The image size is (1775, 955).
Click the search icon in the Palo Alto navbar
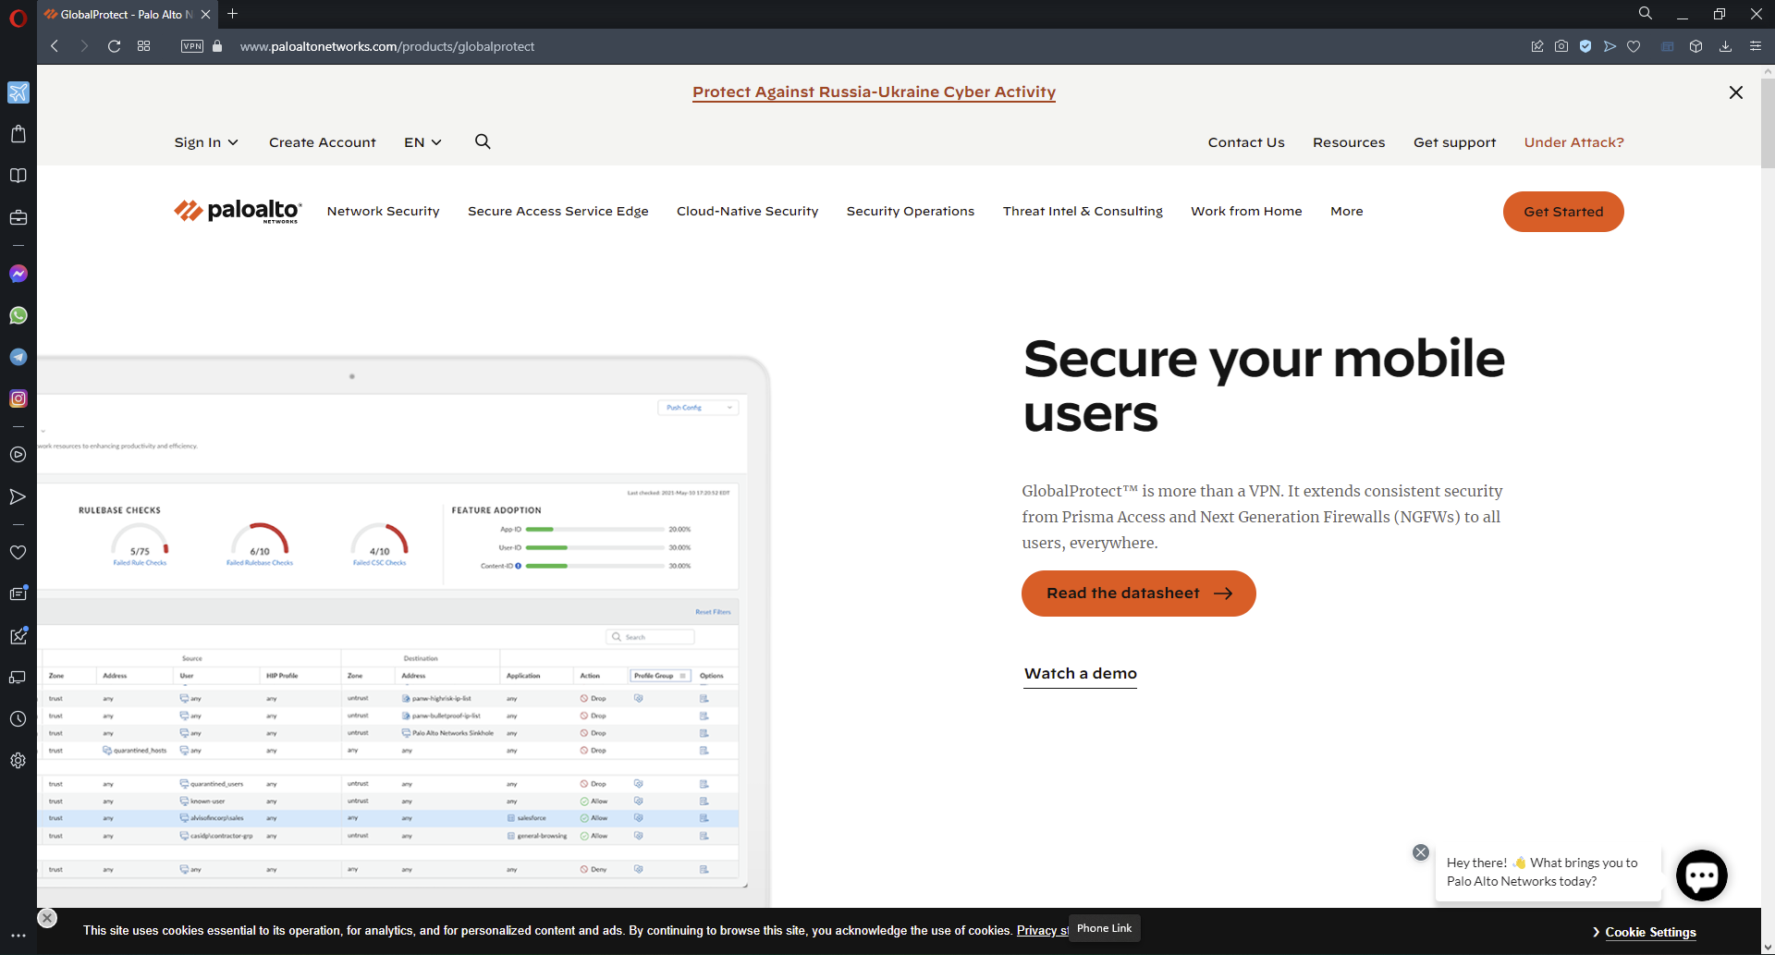point(483,142)
